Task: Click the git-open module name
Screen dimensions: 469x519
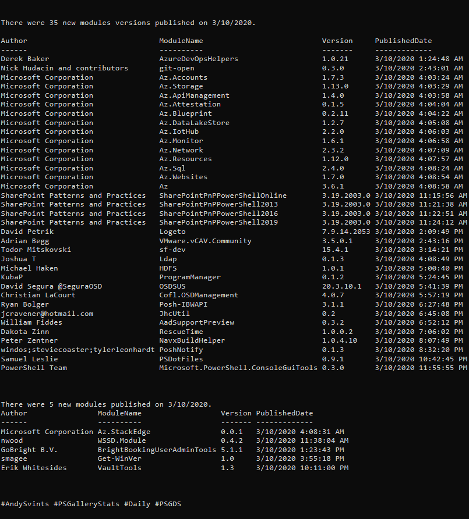Action: 177,68
